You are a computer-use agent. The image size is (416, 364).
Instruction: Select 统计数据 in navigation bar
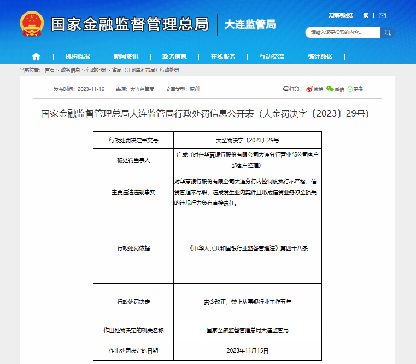click(320, 56)
